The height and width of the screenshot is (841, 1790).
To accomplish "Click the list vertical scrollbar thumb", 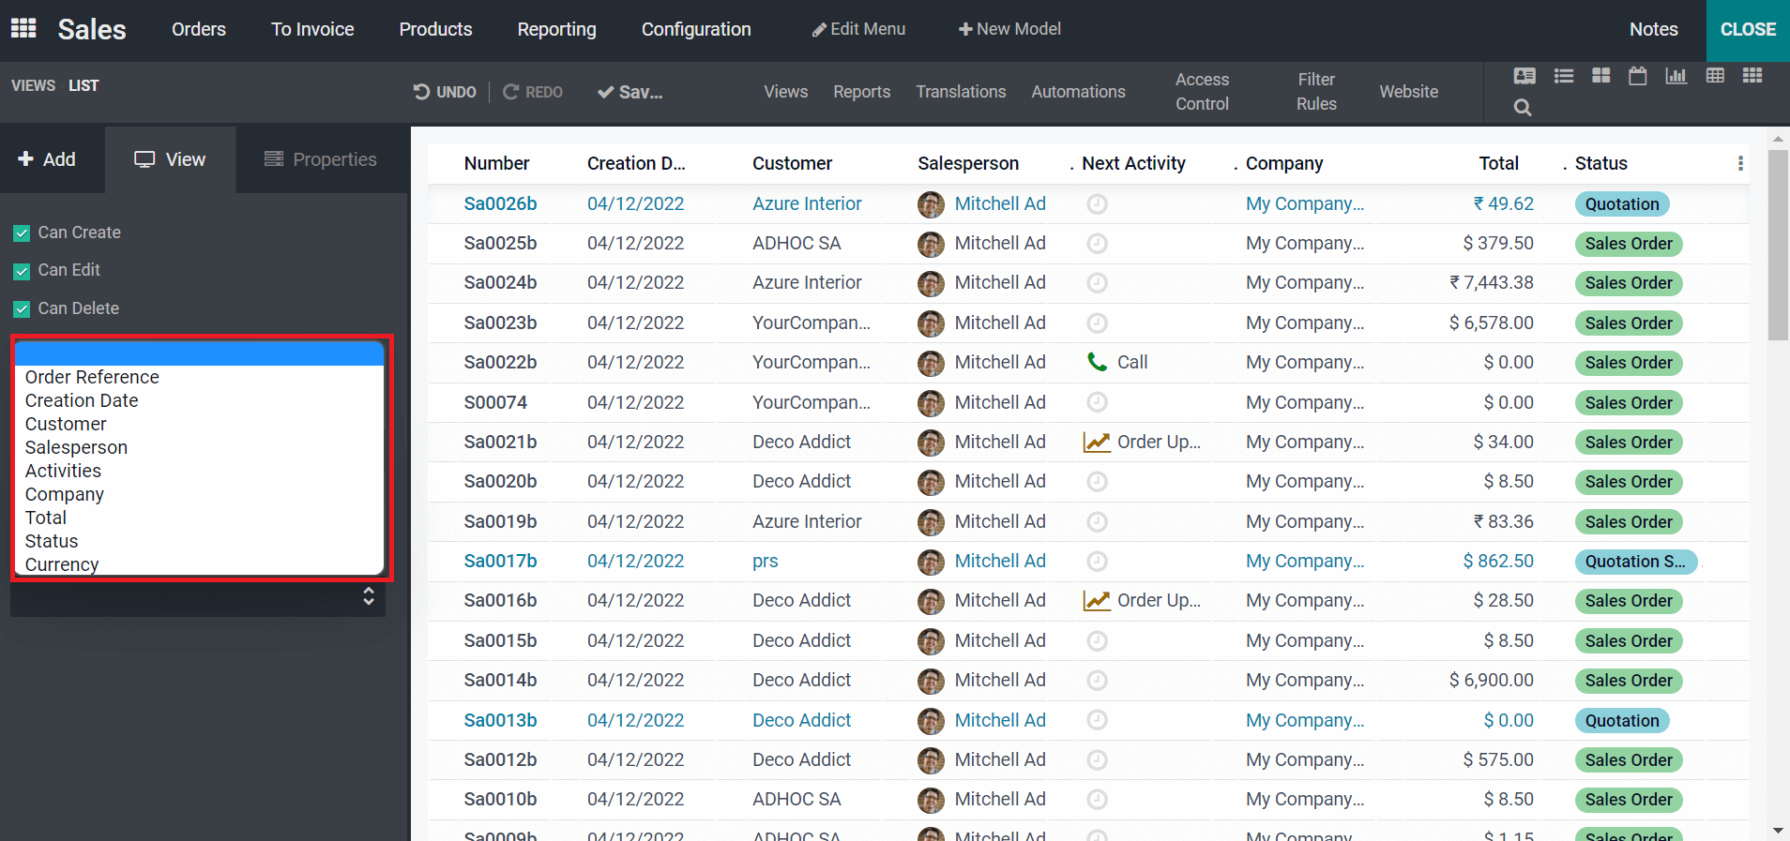I will 1778,244.
